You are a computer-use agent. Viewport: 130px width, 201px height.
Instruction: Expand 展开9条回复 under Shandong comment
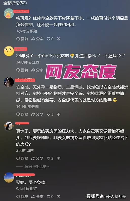tap(37, 167)
